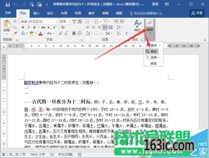The image size is (209, 158).
Task: Click the Decrease Indent icon
Action: tap(116, 21)
